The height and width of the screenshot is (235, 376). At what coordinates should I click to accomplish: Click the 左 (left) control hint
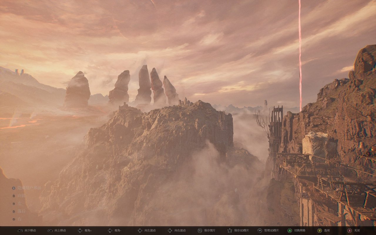click(x=17, y=204)
